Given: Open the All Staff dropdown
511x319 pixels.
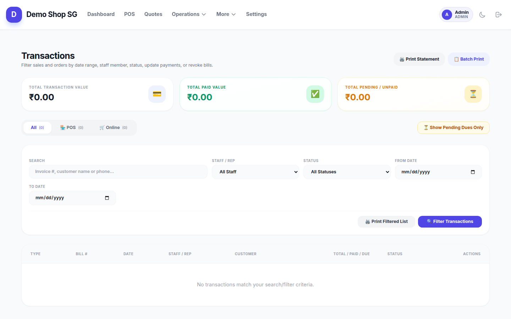Looking at the screenshot, I should click(255, 172).
